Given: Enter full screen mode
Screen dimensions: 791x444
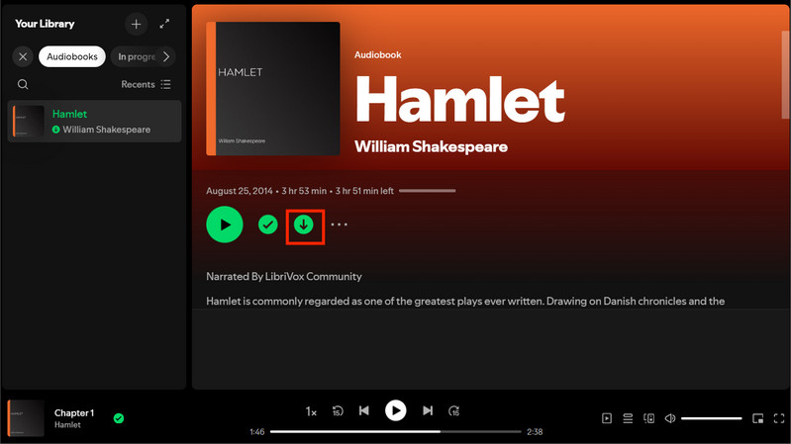Looking at the screenshot, I should tap(779, 418).
